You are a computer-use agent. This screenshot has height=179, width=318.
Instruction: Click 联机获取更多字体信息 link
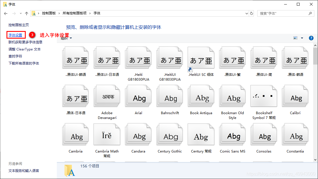(25, 42)
